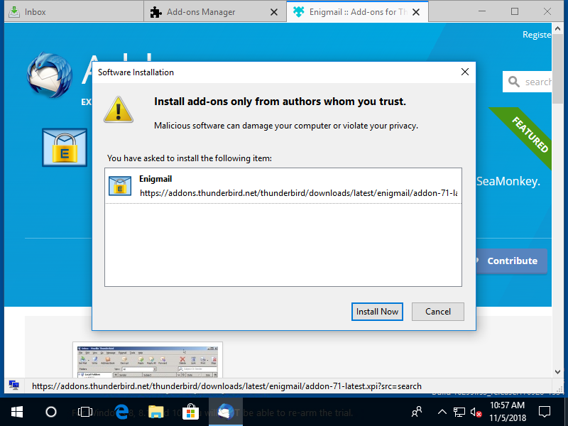This screenshot has width=568, height=426.
Task: Open Thunderbird from the taskbar
Action: [x=226, y=411]
